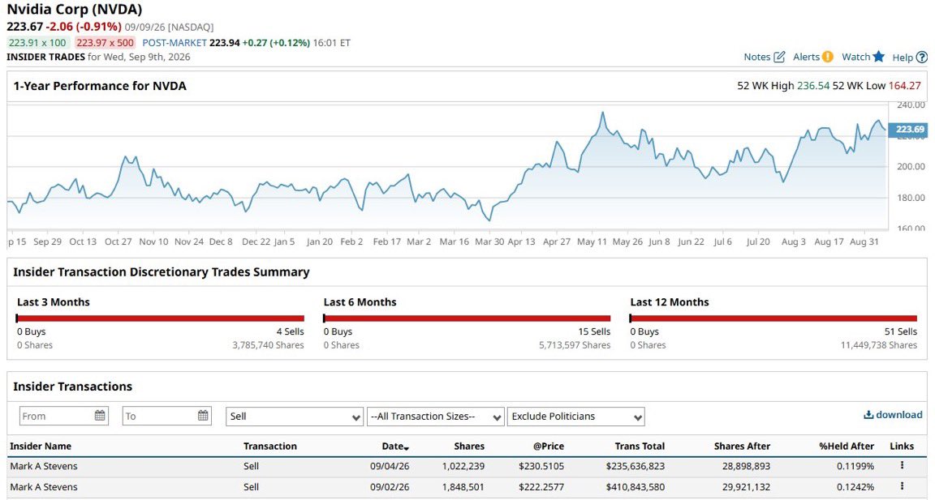
Task: Click the download link text
Action: coord(899,415)
